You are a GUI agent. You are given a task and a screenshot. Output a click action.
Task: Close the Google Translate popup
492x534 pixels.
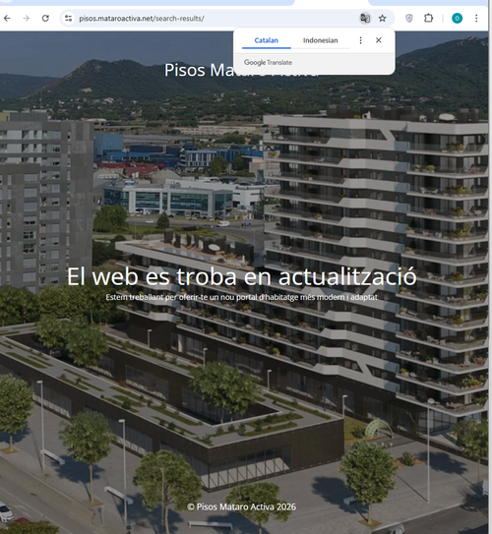pyautogui.click(x=378, y=40)
